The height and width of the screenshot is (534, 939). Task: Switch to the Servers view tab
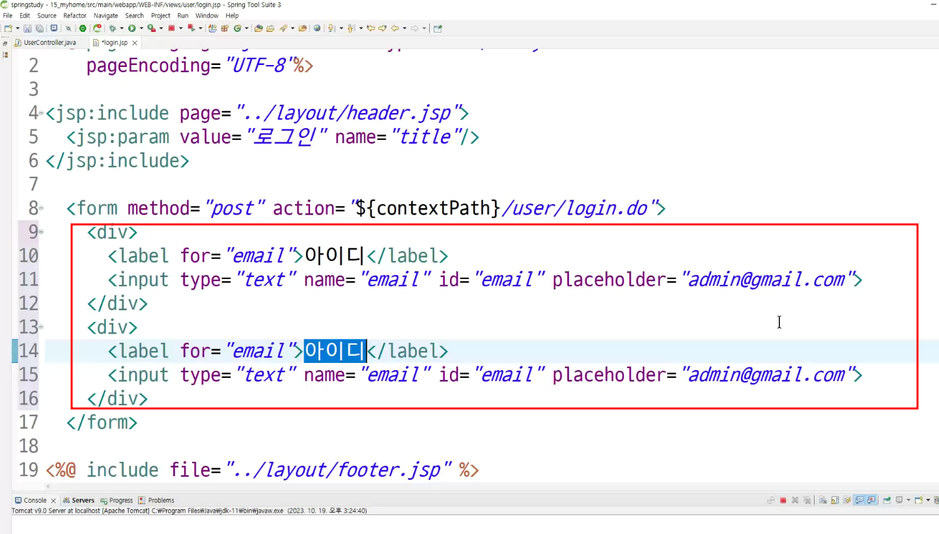(79, 500)
